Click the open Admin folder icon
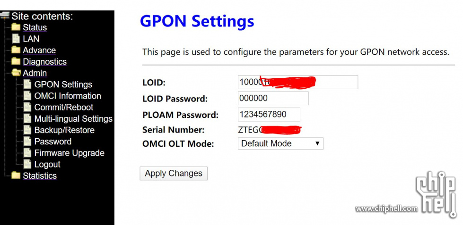Viewport: 463px width, 225px height. pyautogui.click(x=16, y=73)
